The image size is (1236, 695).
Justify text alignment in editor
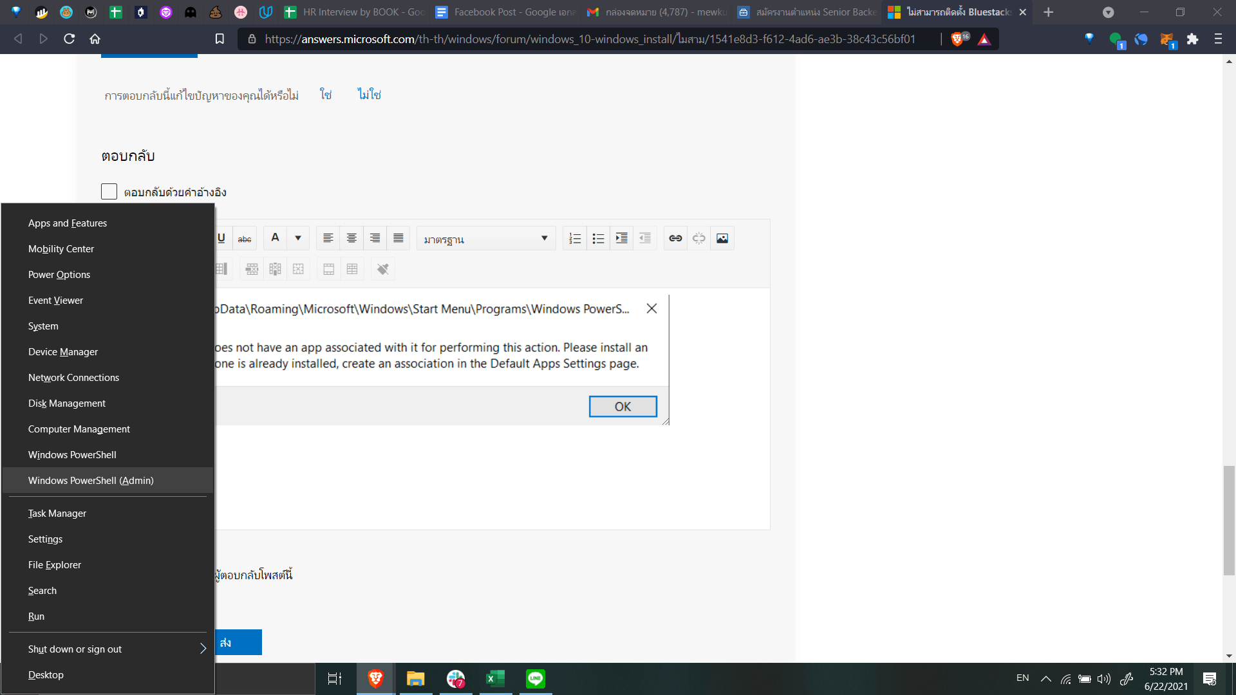[398, 239]
